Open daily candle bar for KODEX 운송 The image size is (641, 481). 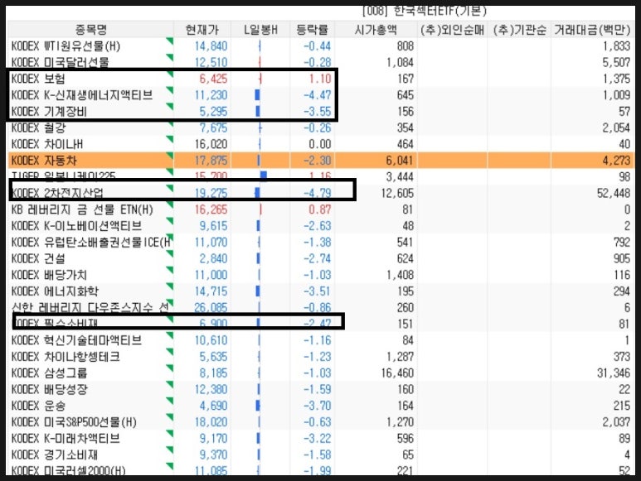tap(258, 406)
